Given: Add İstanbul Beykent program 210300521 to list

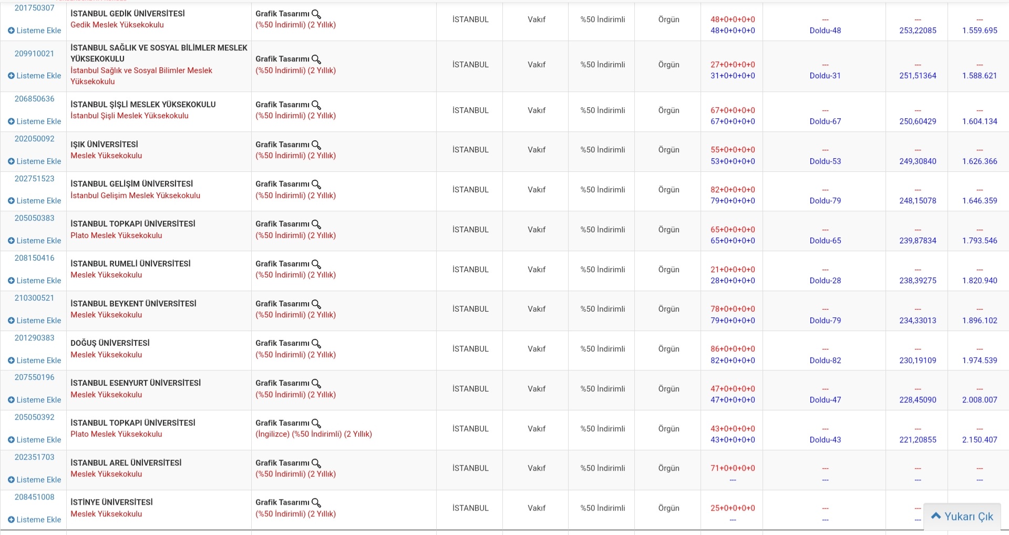Looking at the screenshot, I should [35, 321].
